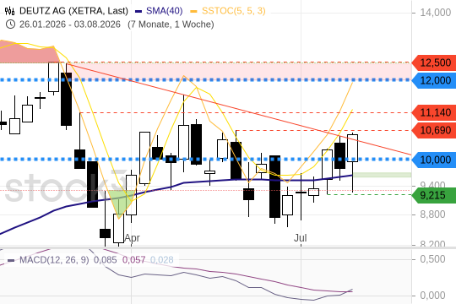Click the MACD value 0,085
This screenshot has height=304, width=456.
tap(105, 260)
